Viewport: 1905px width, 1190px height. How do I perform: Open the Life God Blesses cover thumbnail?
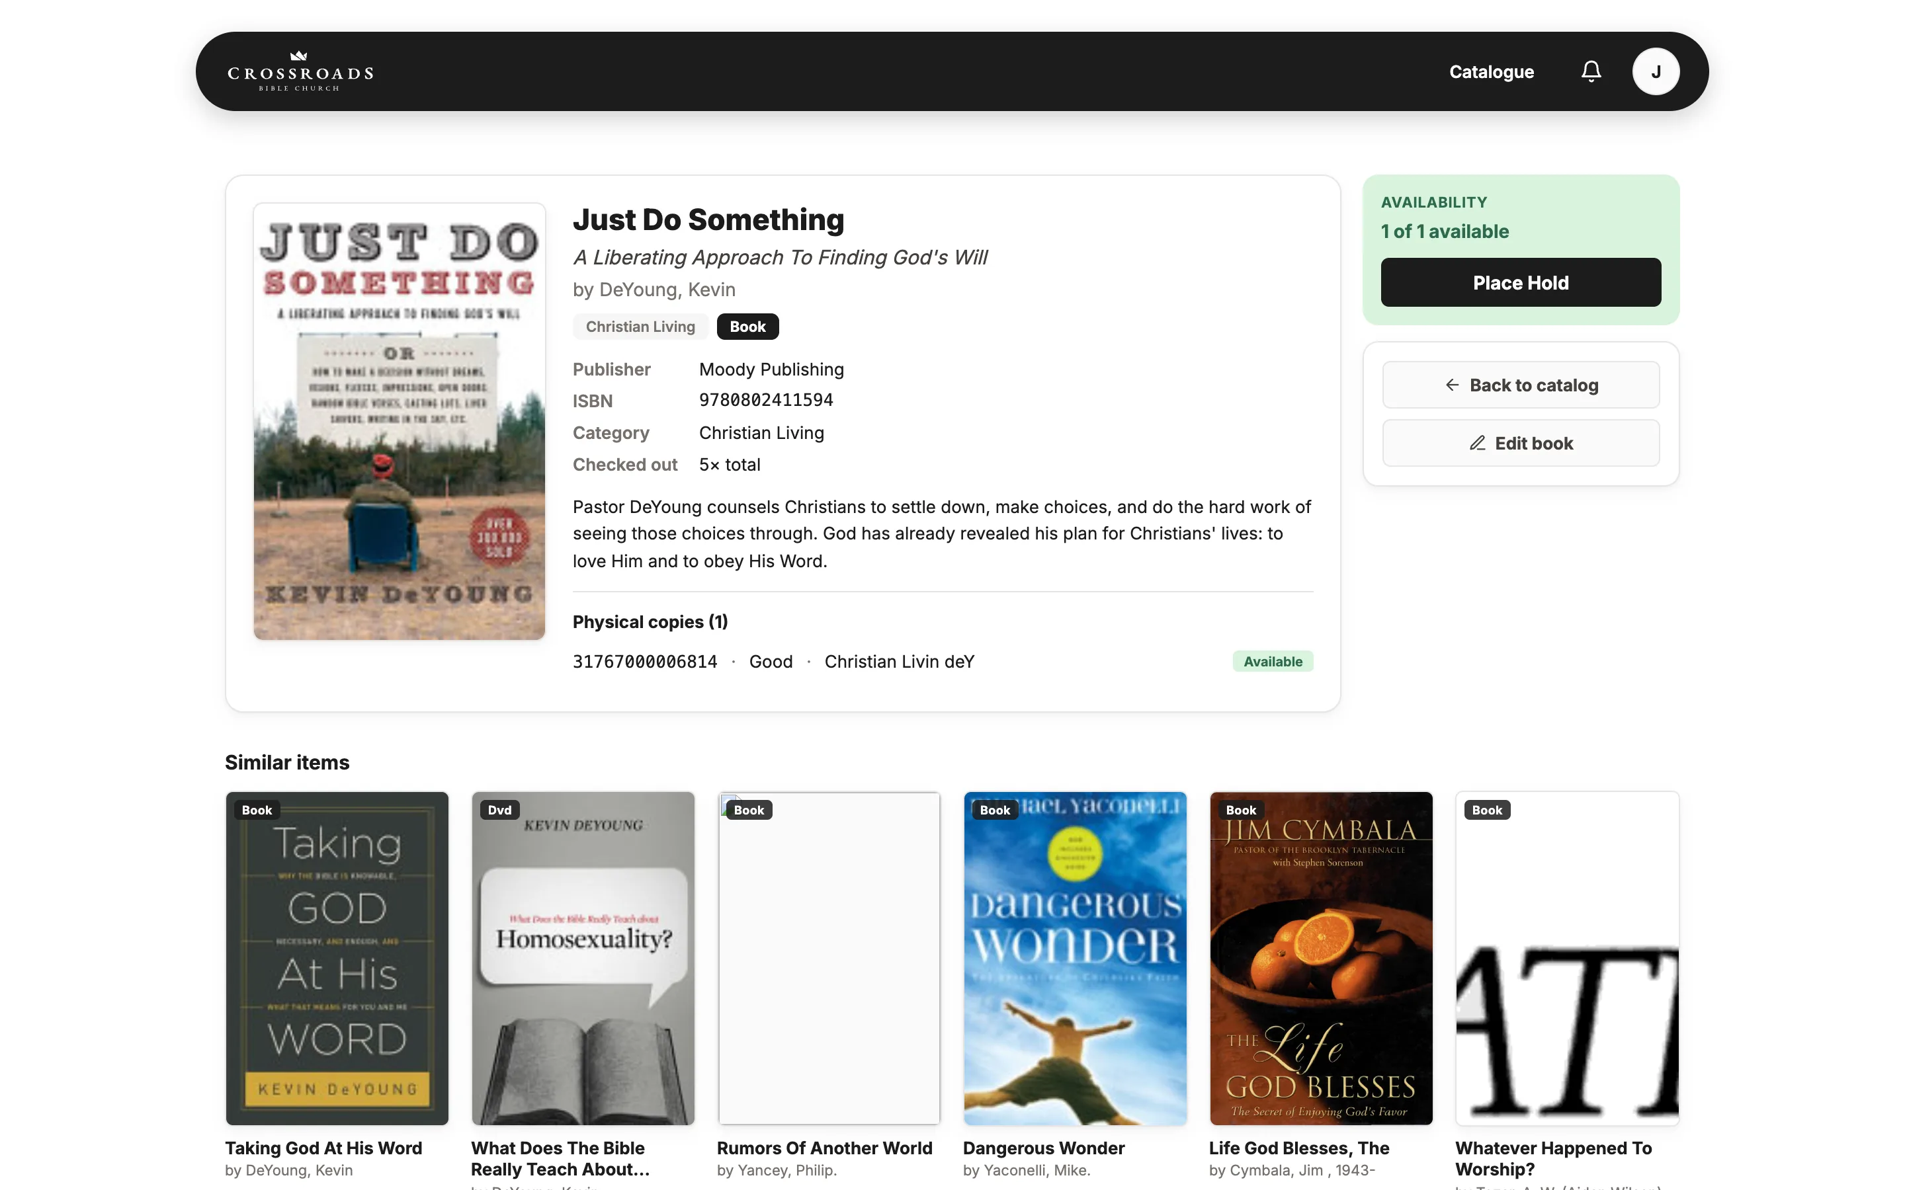pyautogui.click(x=1320, y=958)
